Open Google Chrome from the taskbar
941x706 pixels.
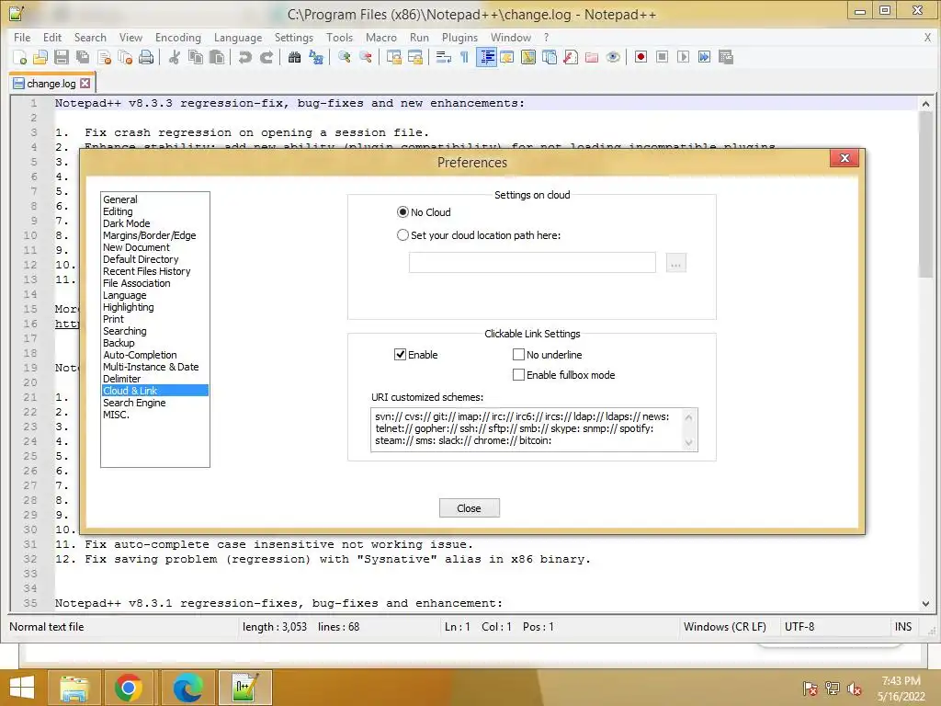128,688
